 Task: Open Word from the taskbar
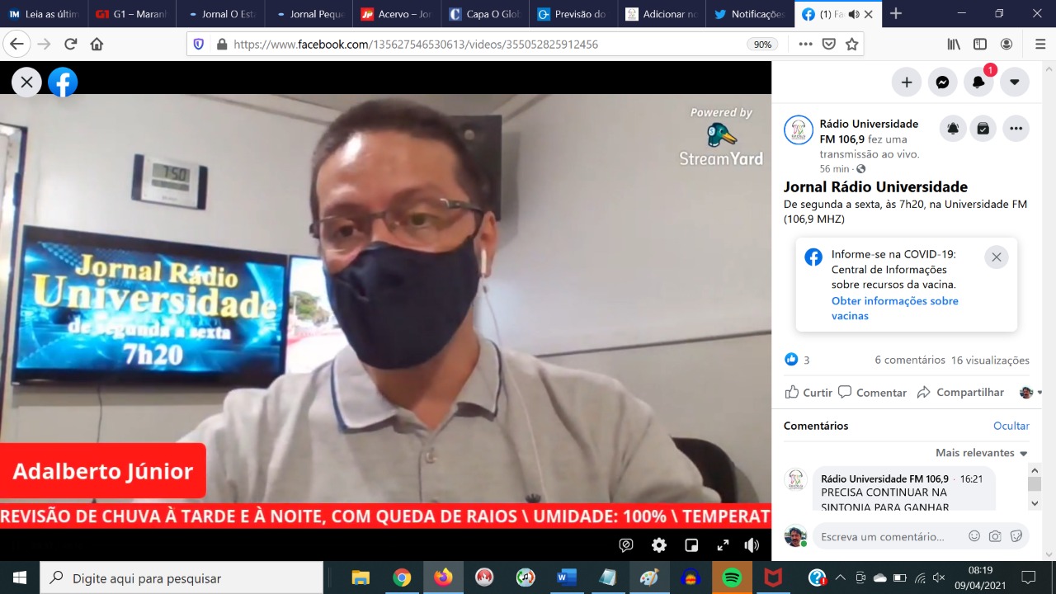(x=567, y=577)
